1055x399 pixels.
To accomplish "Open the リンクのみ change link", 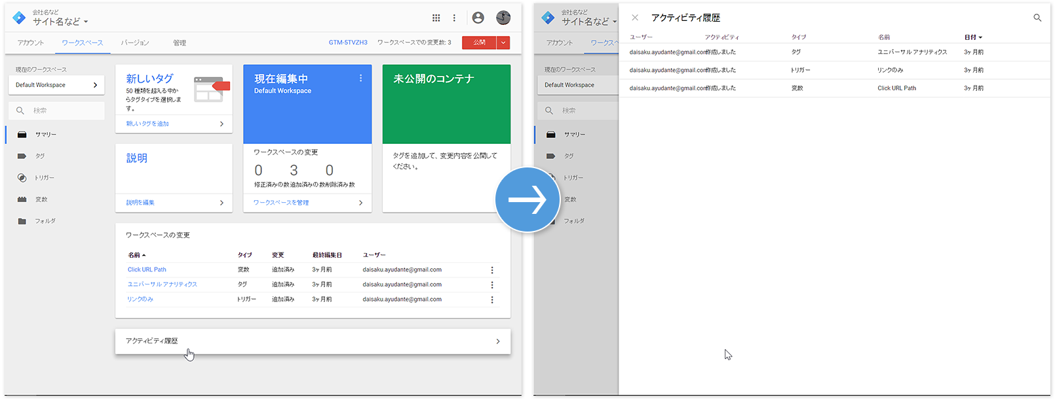I will 140,299.
